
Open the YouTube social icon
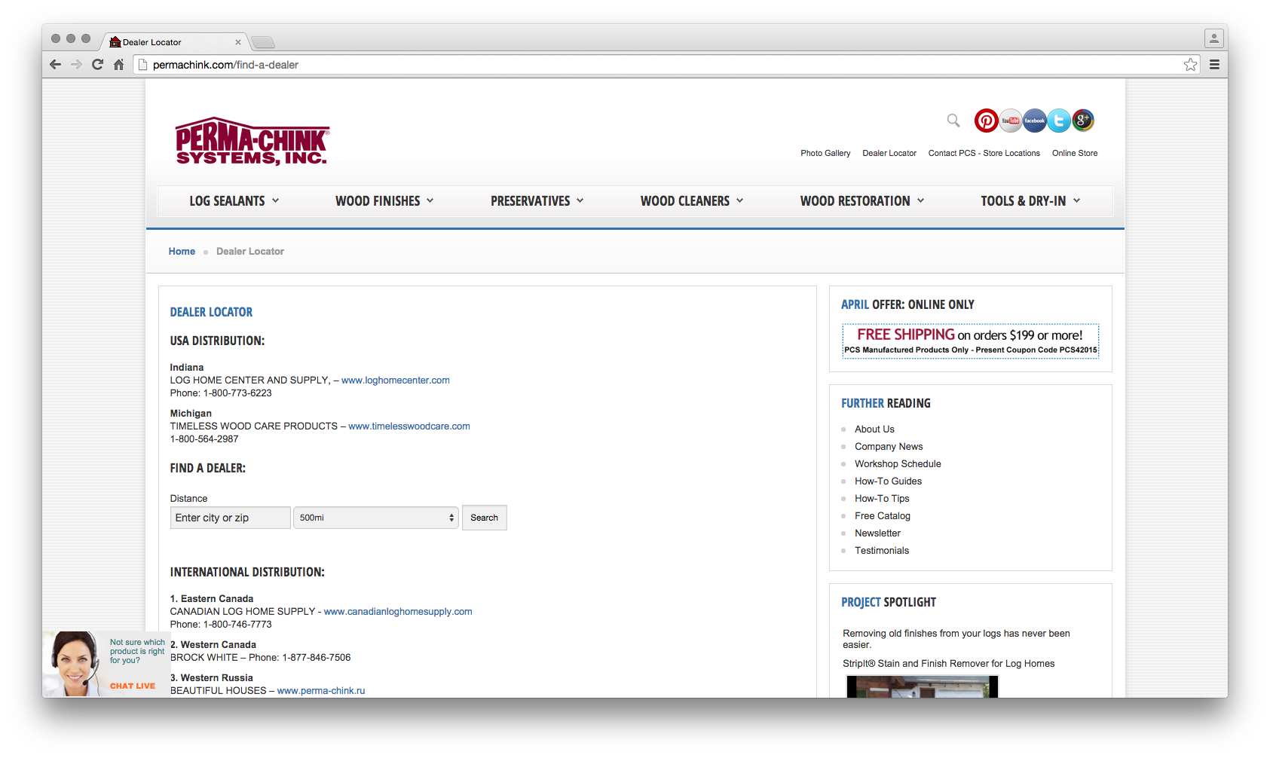1011,121
